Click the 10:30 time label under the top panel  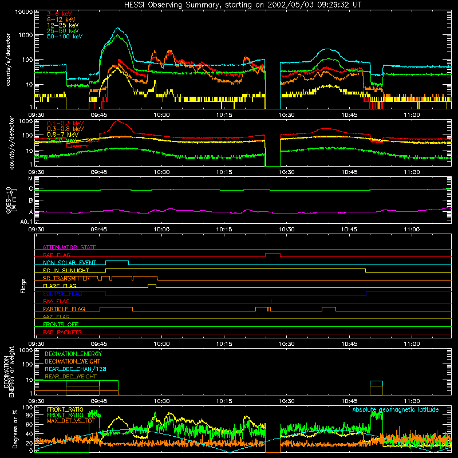pos(287,115)
